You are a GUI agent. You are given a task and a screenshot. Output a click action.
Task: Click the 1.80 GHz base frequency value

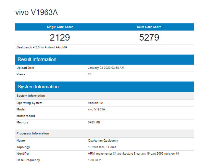click(x=94, y=160)
